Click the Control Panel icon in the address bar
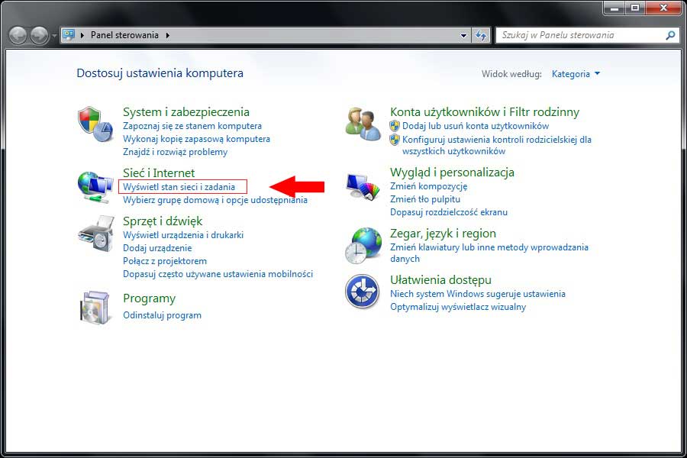 click(x=69, y=34)
